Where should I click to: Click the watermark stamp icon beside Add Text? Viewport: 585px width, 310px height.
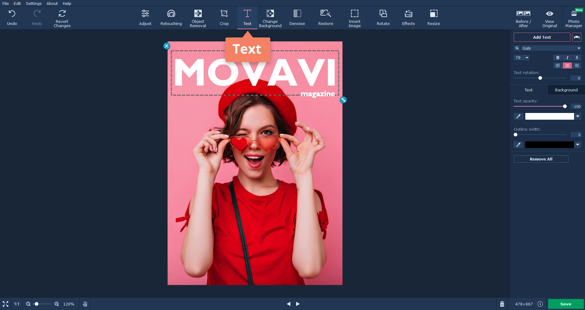(x=577, y=37)
